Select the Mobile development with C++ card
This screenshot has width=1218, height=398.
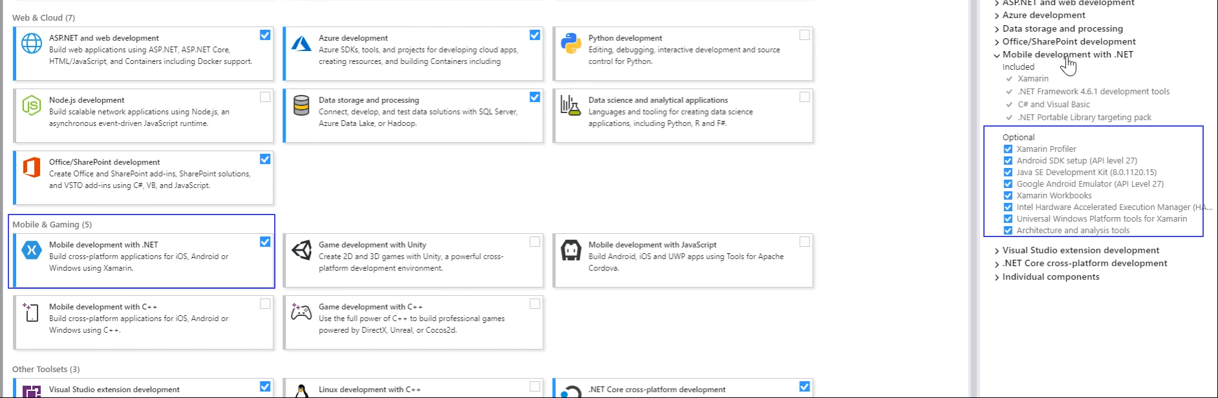click(x=144, y=322)
